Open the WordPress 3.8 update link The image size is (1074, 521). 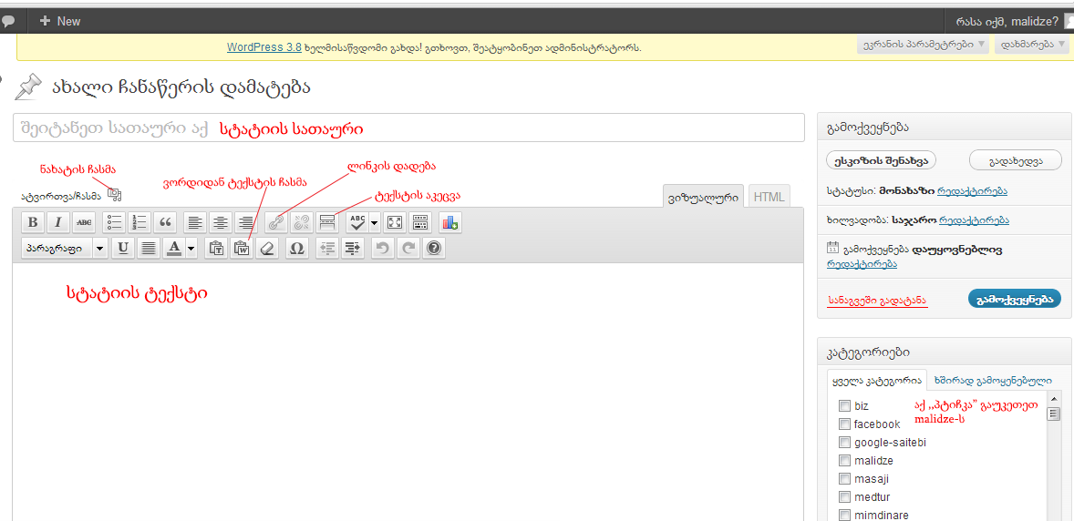[x=263, y=47]
